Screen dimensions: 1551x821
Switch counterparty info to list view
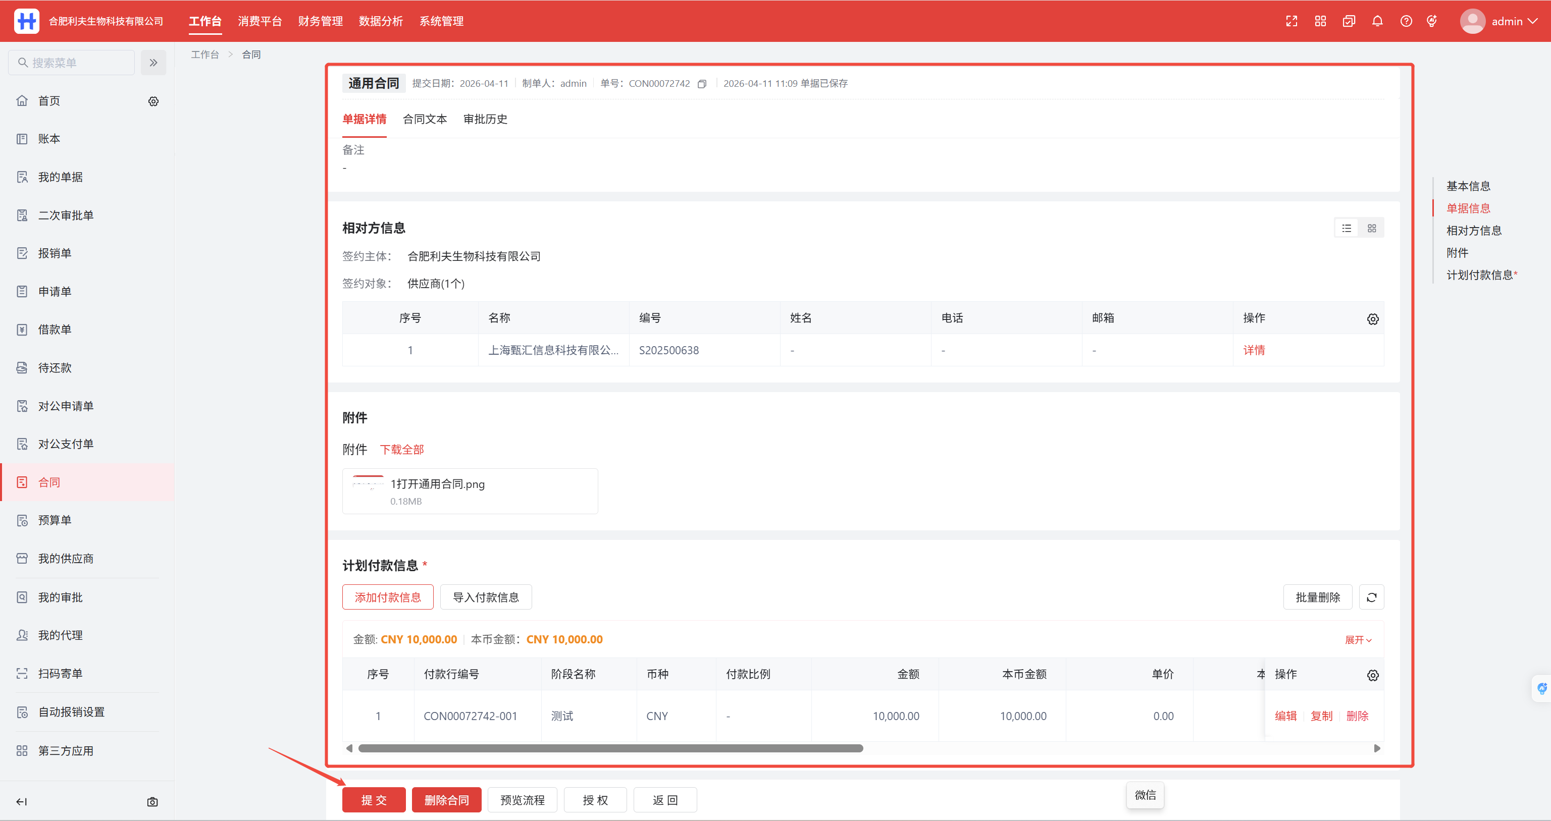[1347, 228]
